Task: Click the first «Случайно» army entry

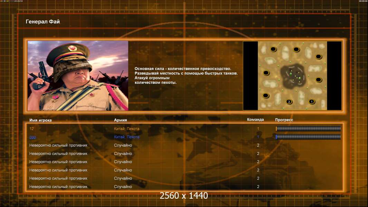Action: [123, 145]
